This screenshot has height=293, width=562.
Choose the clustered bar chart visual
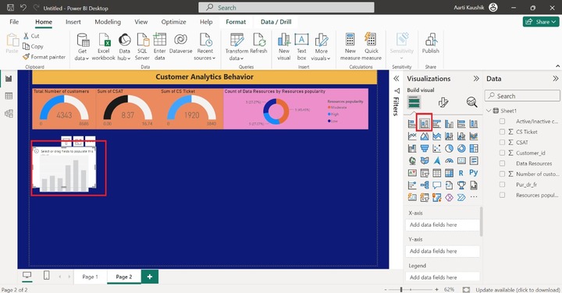tap(436, 124)
